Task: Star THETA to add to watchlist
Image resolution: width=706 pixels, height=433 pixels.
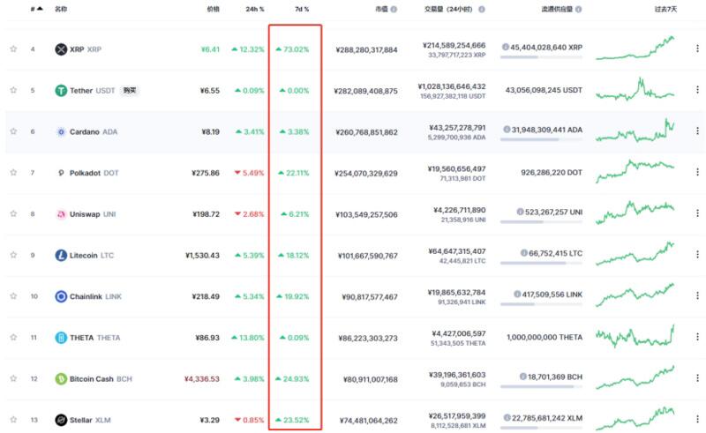Action: click(x=13, y=337)
